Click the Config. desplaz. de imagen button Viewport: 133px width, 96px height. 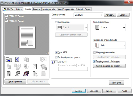(x=109, y=66)
